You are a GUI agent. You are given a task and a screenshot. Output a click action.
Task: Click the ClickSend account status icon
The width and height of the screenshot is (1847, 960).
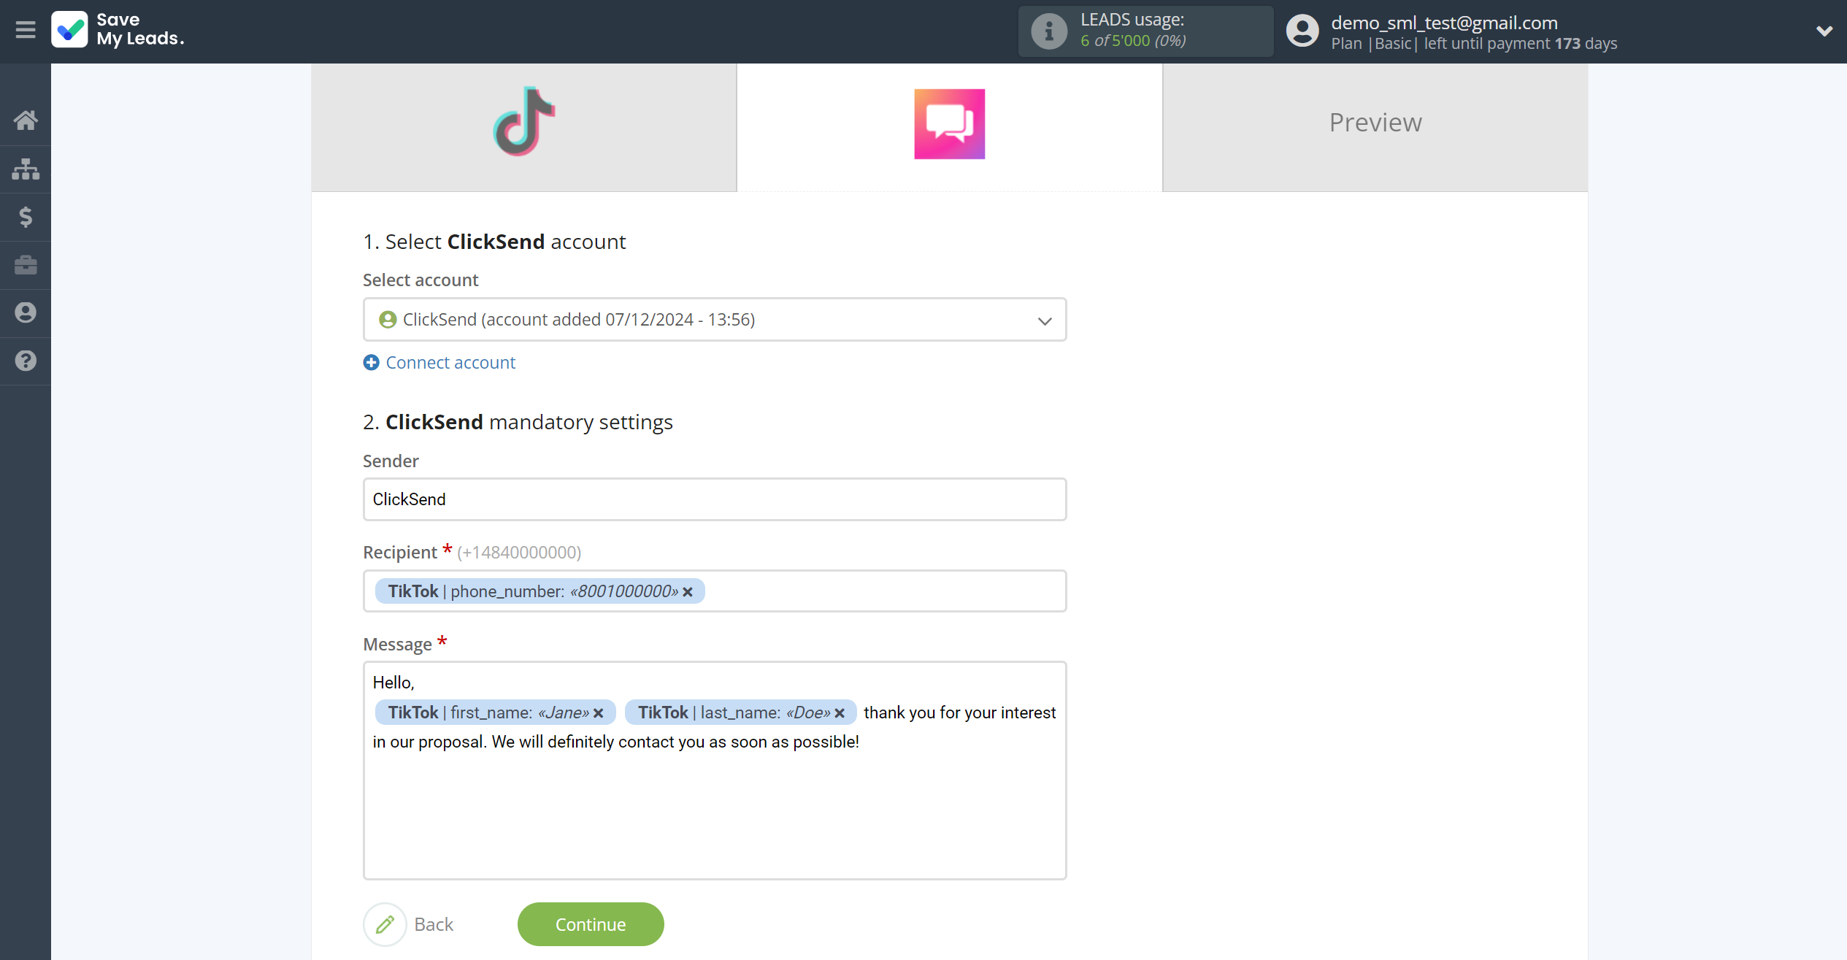click(x=388, y=320)
